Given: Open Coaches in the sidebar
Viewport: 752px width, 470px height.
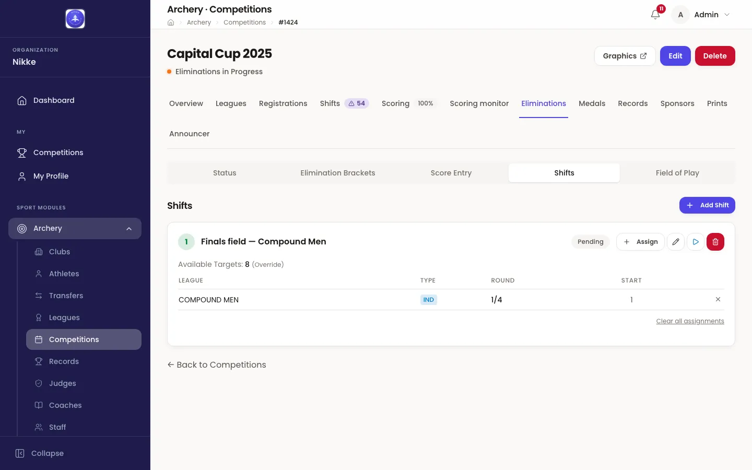Looking at the screenshot, I should [84, 405].
